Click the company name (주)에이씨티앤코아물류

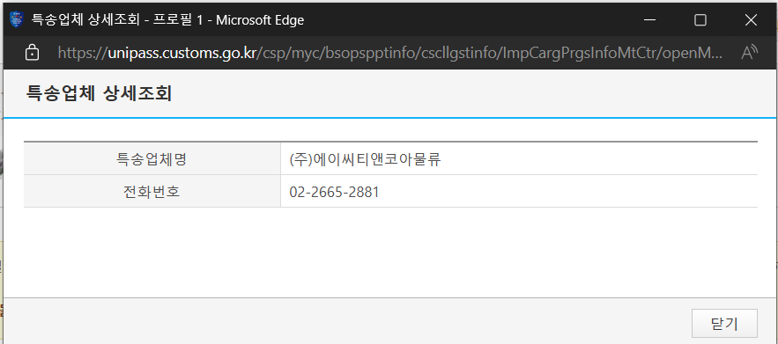365,159
